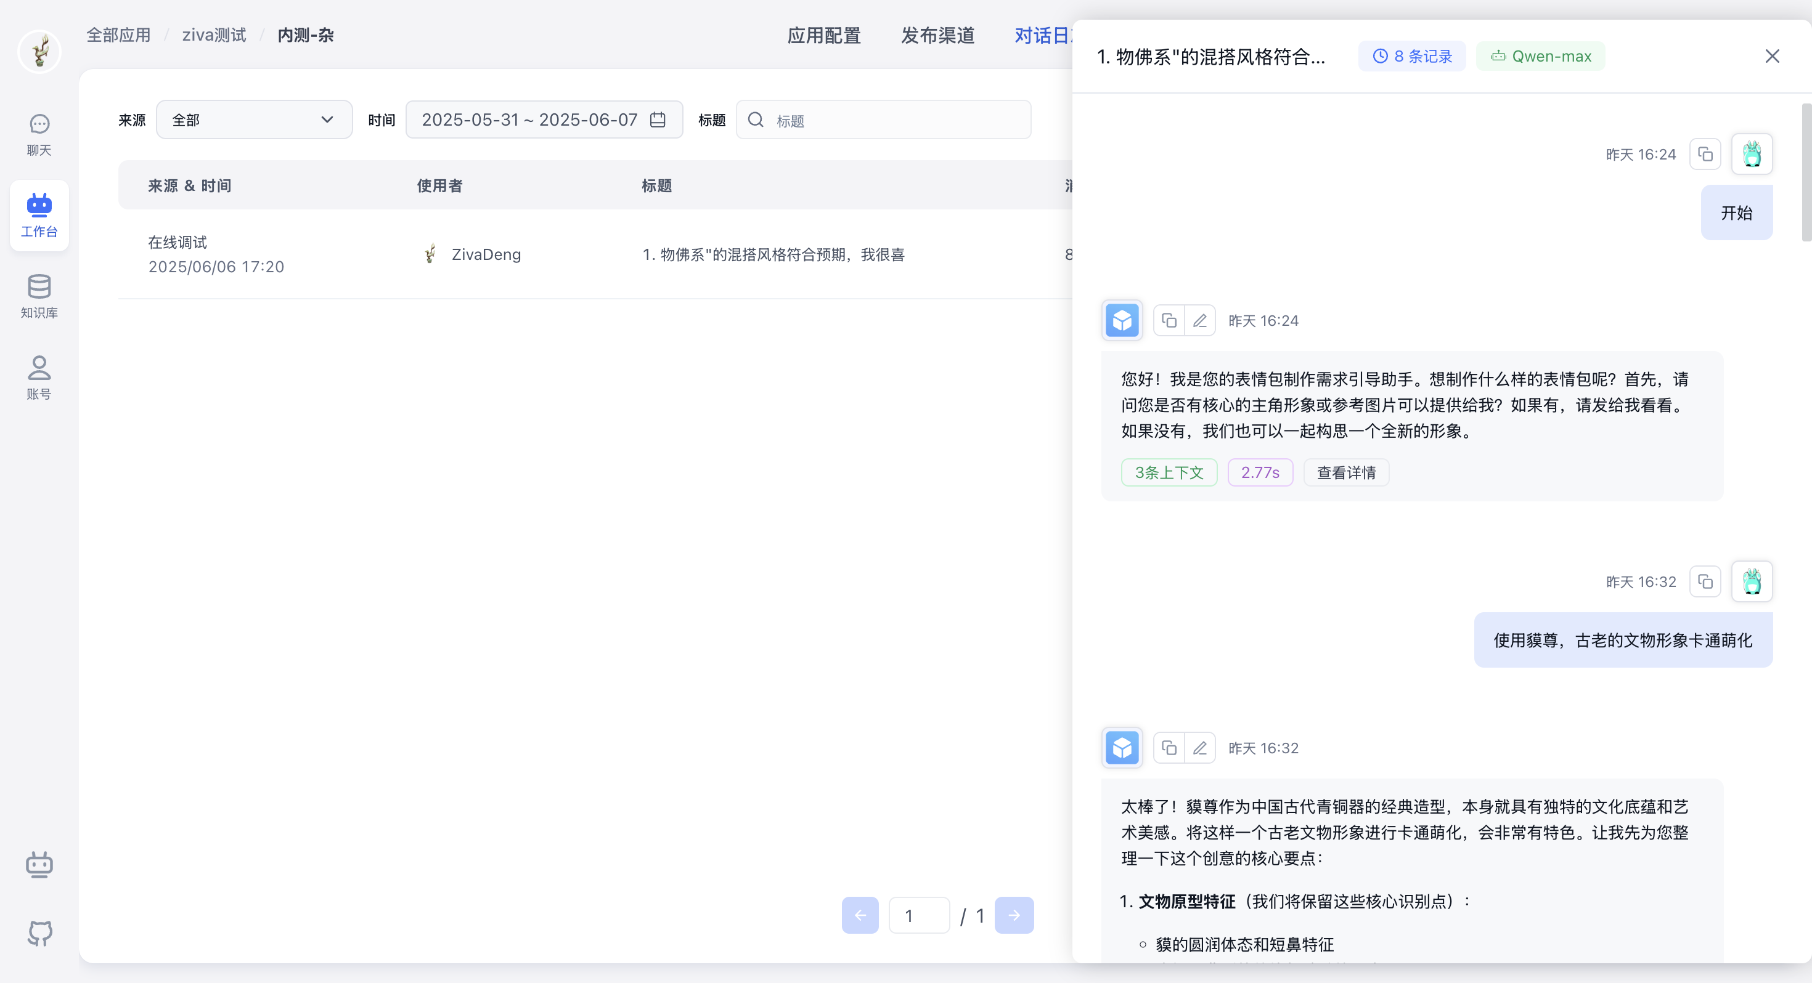Screen dimensions: 1812x983
Task: Open the 2025-05-31 ~ 2025-06-07 date picker
Action: click(x=544, y=119)
